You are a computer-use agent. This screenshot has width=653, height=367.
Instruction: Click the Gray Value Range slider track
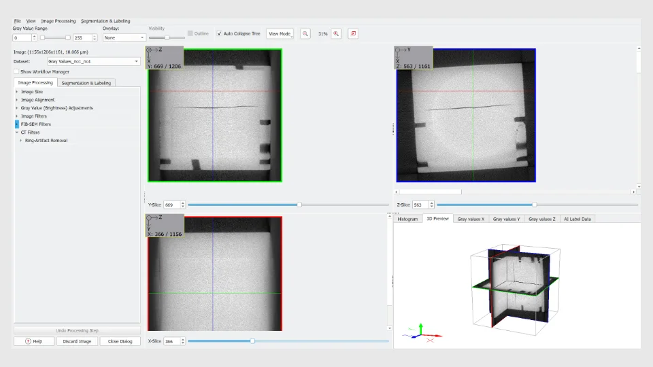(55, 37)
